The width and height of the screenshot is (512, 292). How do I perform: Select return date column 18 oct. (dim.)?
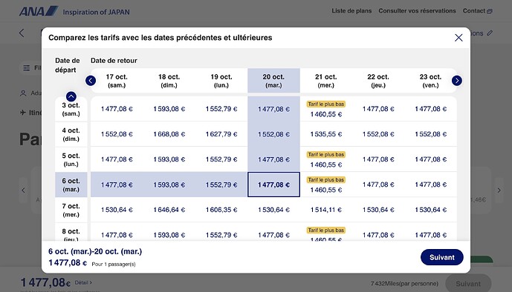[169, 81]
